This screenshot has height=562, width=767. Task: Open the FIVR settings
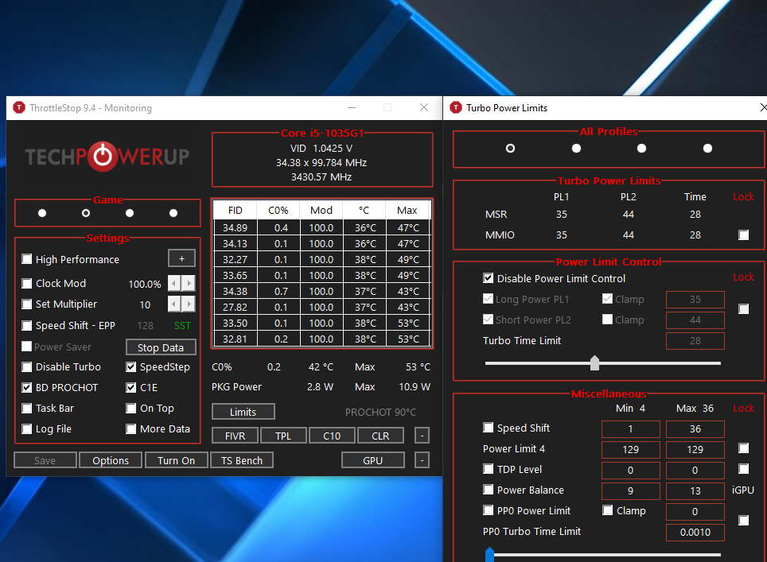(x=235, y=436)
